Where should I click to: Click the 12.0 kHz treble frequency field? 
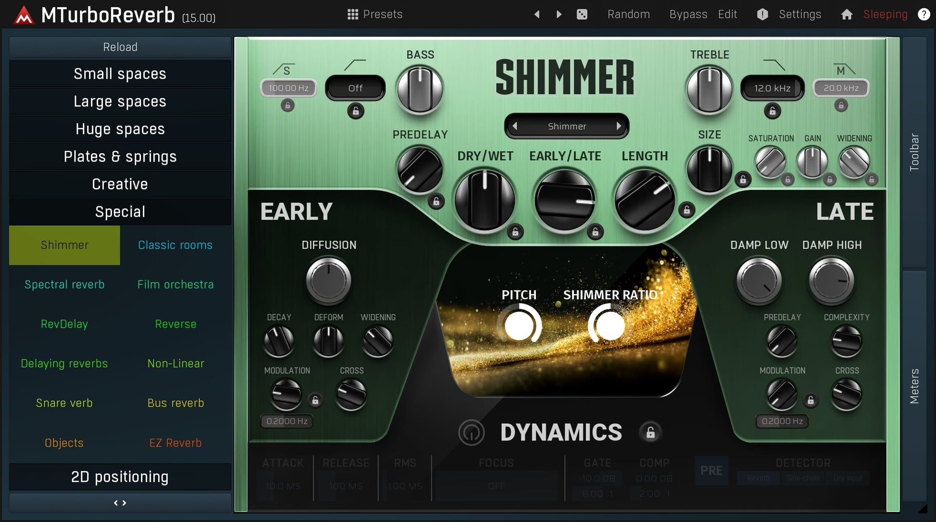coord(772,88)
